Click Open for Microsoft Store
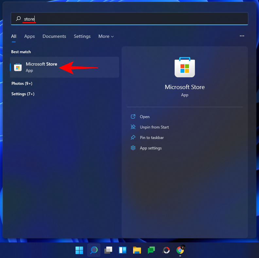This screenshot has width=259, height=258. click(145, 117)
